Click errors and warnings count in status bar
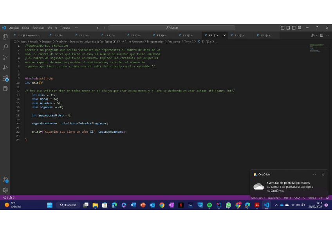The height and width of the screenshot is (234, 332). click(9, 198)
